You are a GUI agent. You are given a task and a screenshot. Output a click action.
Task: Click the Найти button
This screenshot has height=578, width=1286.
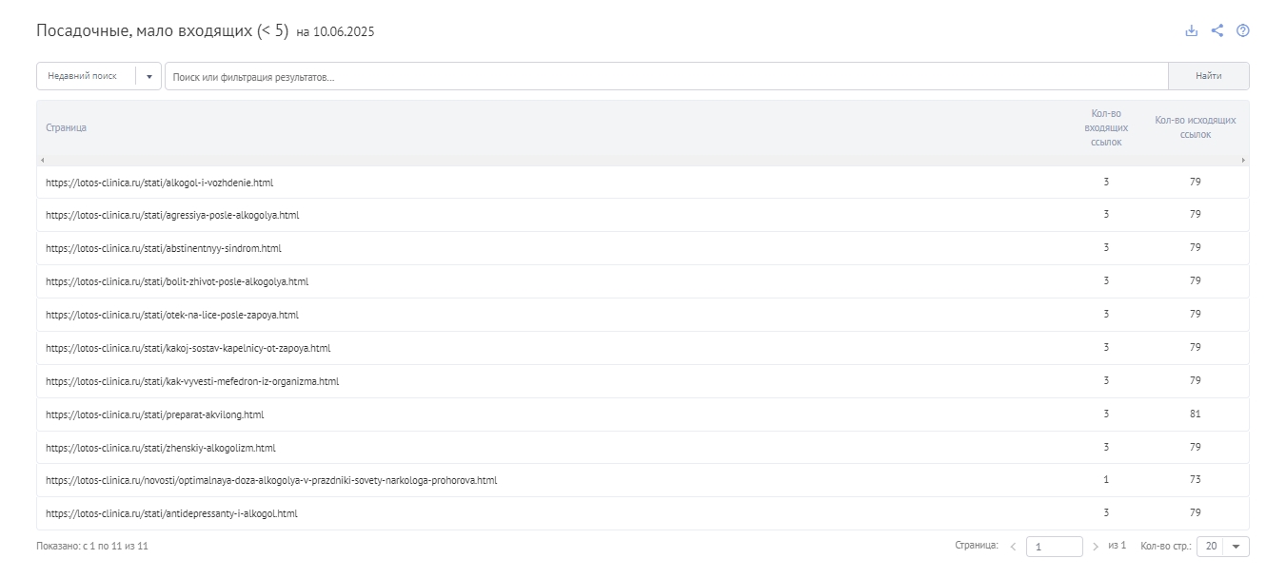pyautogui.click(x=1208, y=76)
